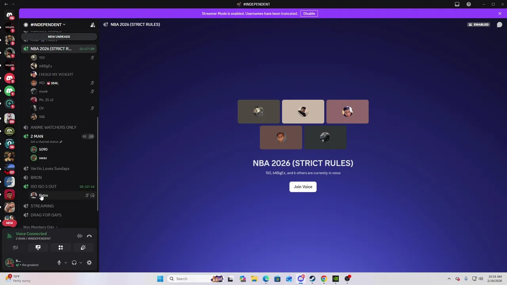
Task: Open NVIDIA app from the taskbar
Action: 335,279
